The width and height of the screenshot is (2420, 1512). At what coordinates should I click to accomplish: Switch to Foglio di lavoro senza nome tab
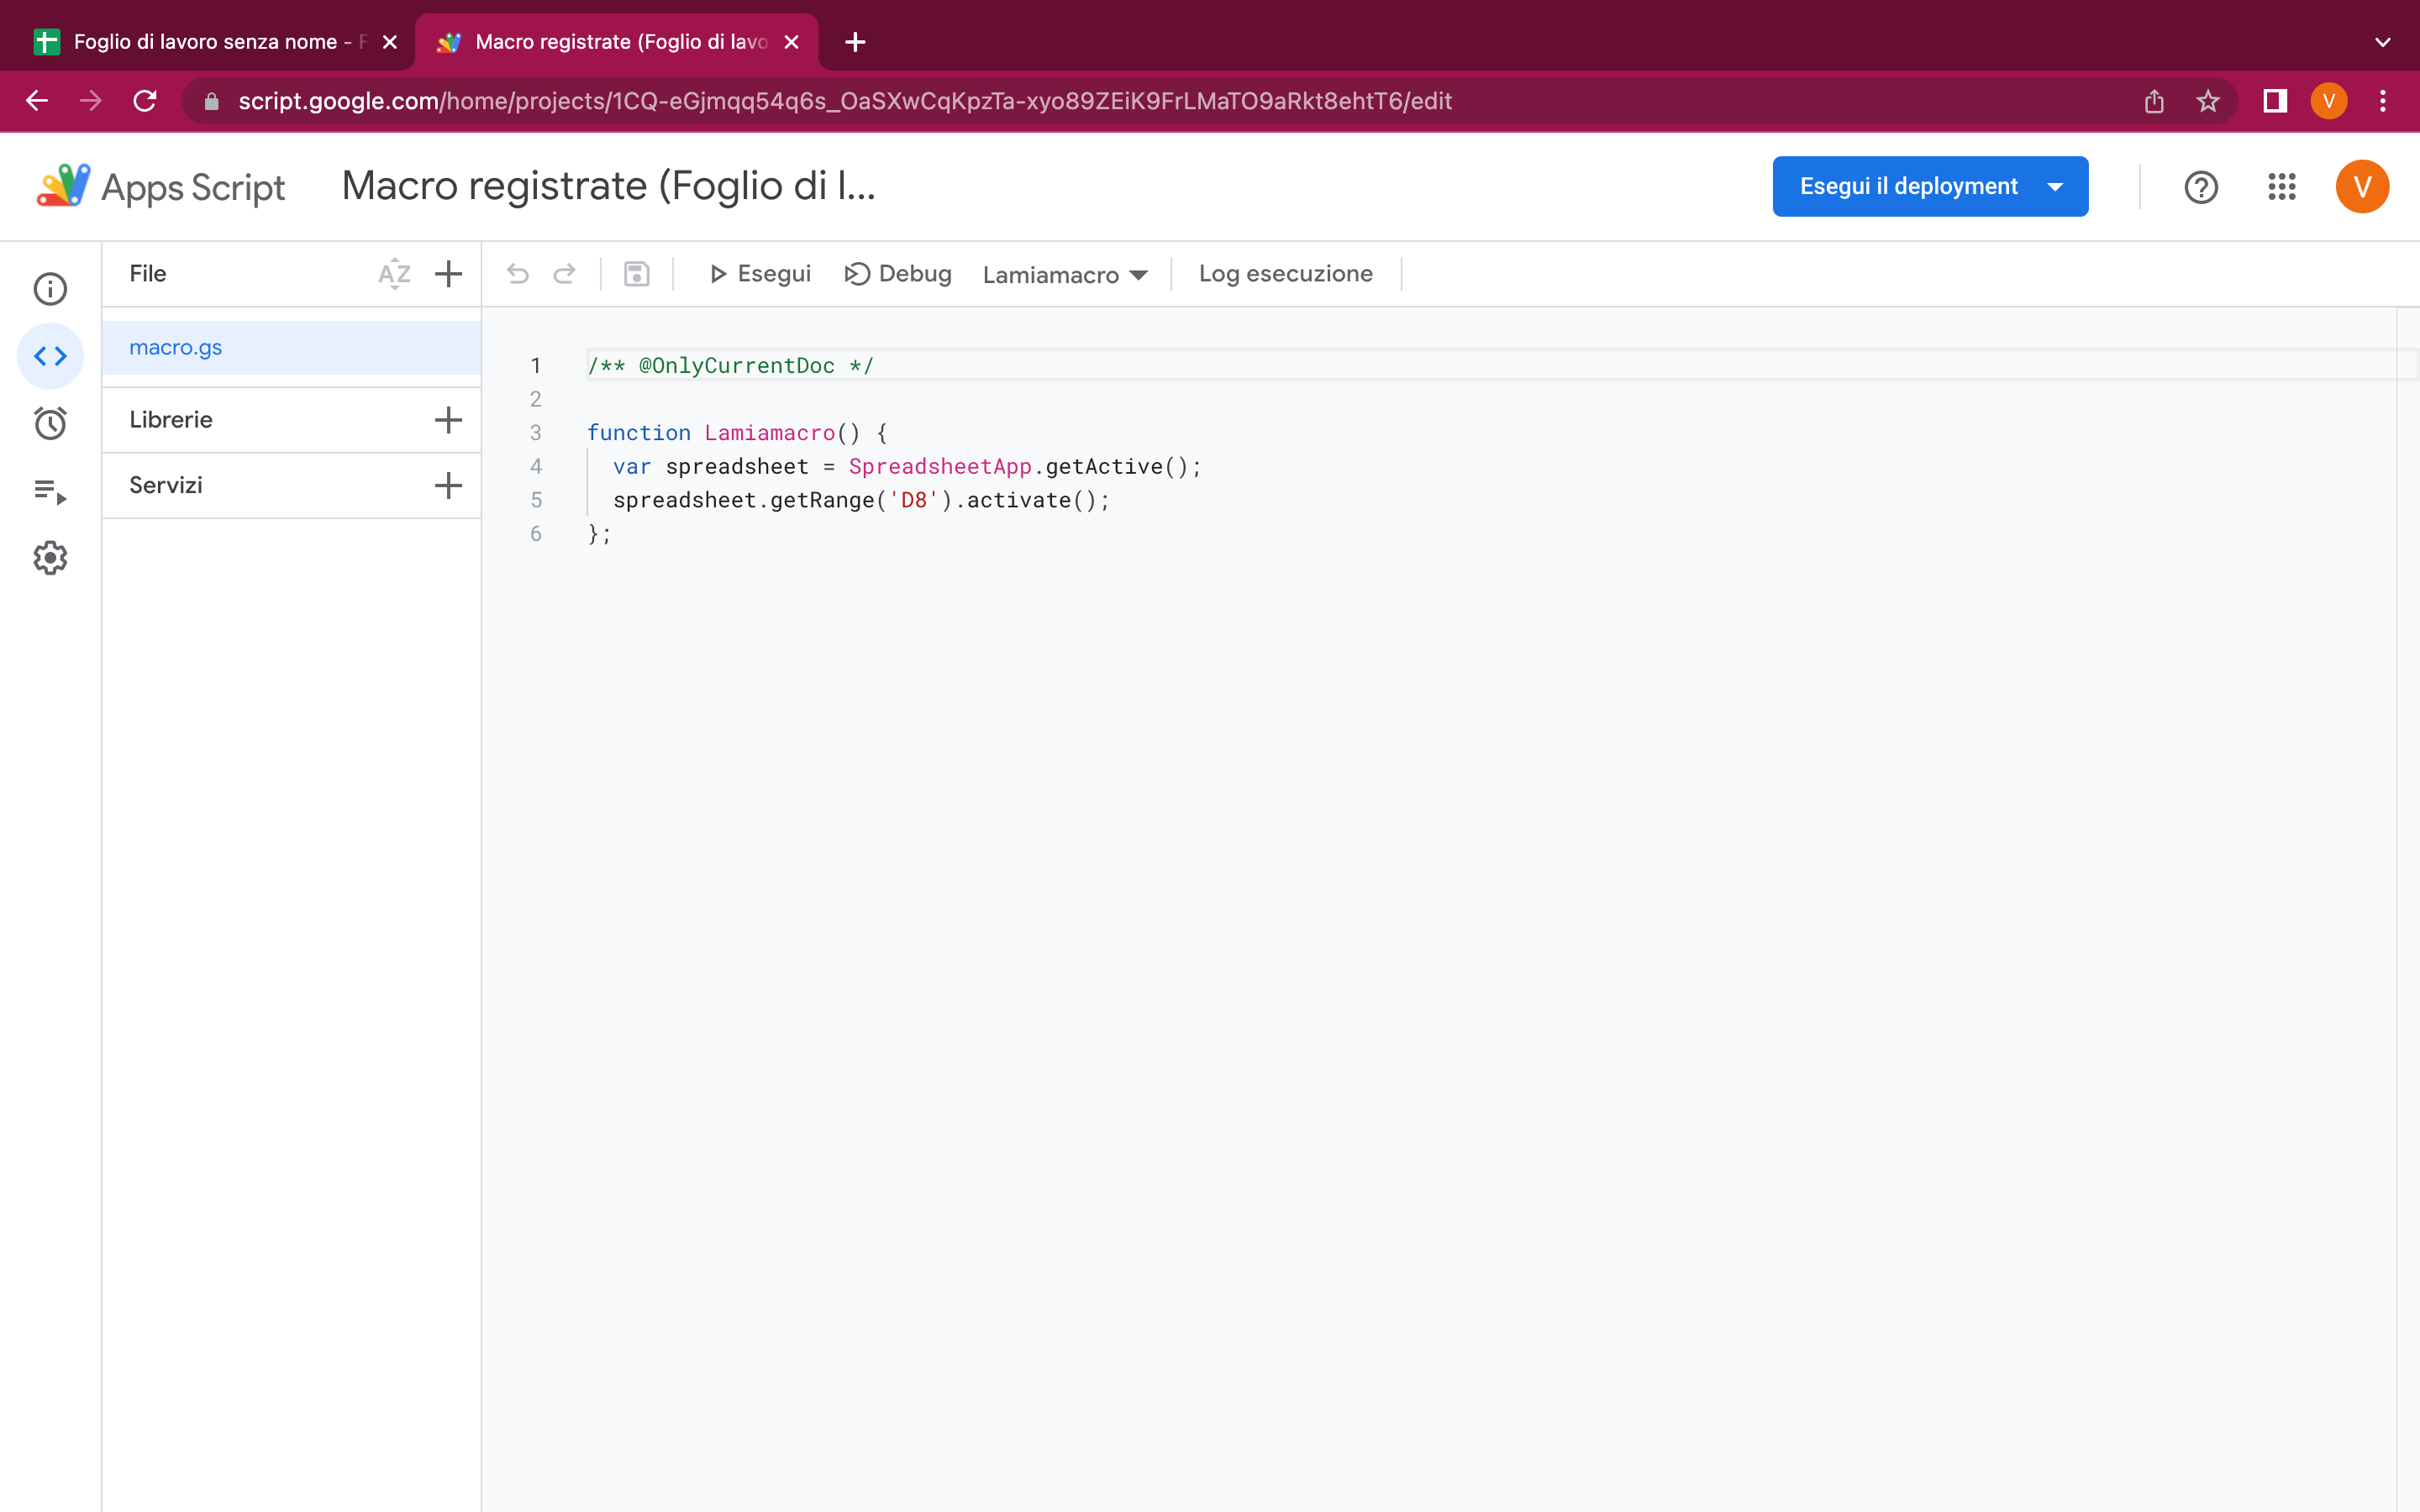[x=205, y=42]
